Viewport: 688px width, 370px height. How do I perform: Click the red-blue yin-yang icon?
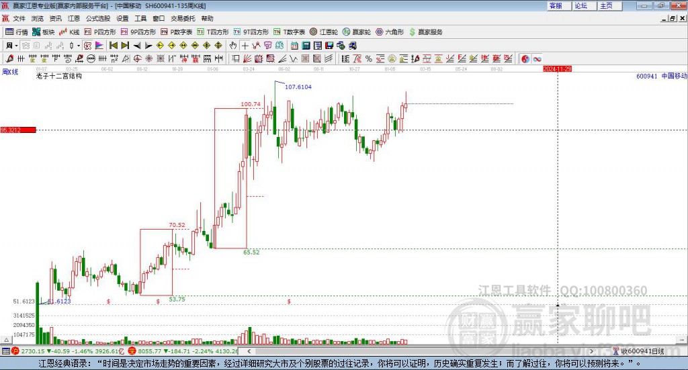pyautogui.click(x=525, y=58)
